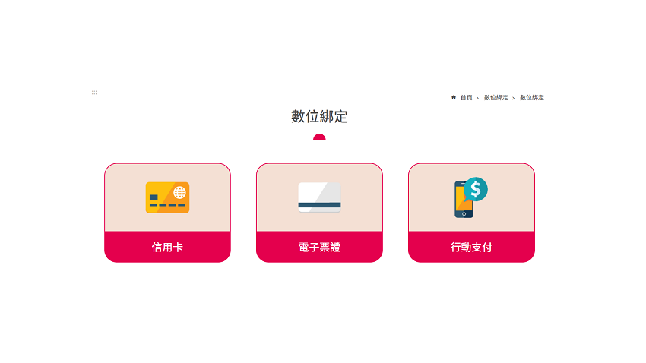Open the 首頁 breadcrumb link
The image size is (646, 363).
pyautogui.click(x=466, y=97)
